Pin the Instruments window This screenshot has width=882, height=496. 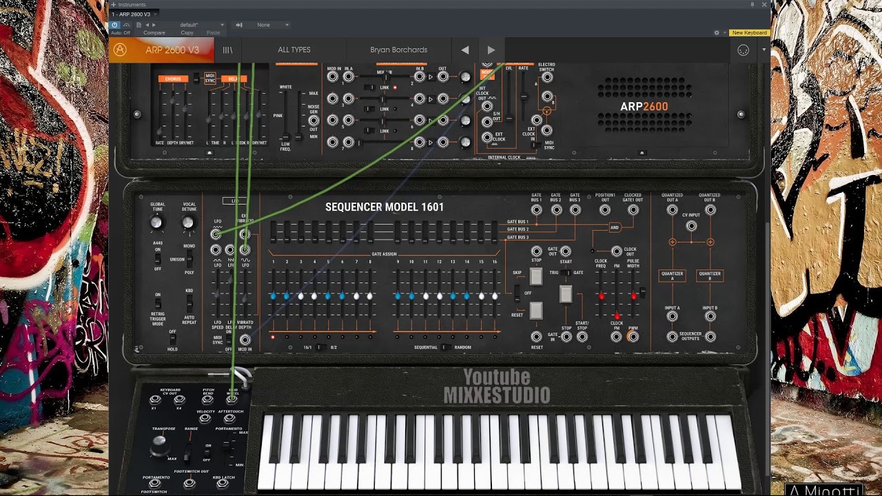[753, 4]
